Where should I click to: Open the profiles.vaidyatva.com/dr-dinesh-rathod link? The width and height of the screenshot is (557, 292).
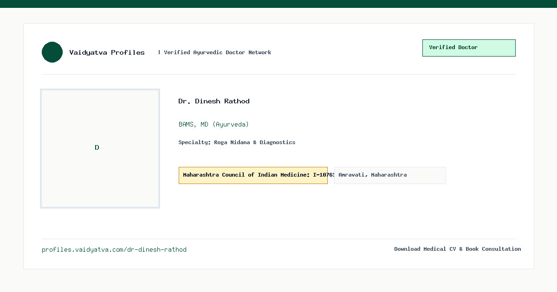coord(114,249)
